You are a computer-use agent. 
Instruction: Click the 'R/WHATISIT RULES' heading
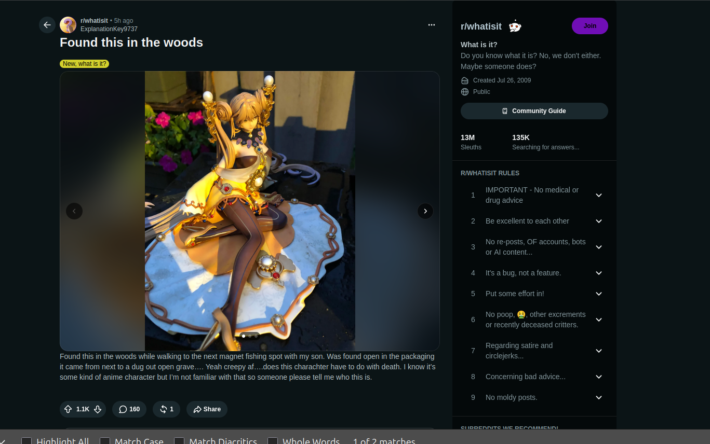click(490, 173)
